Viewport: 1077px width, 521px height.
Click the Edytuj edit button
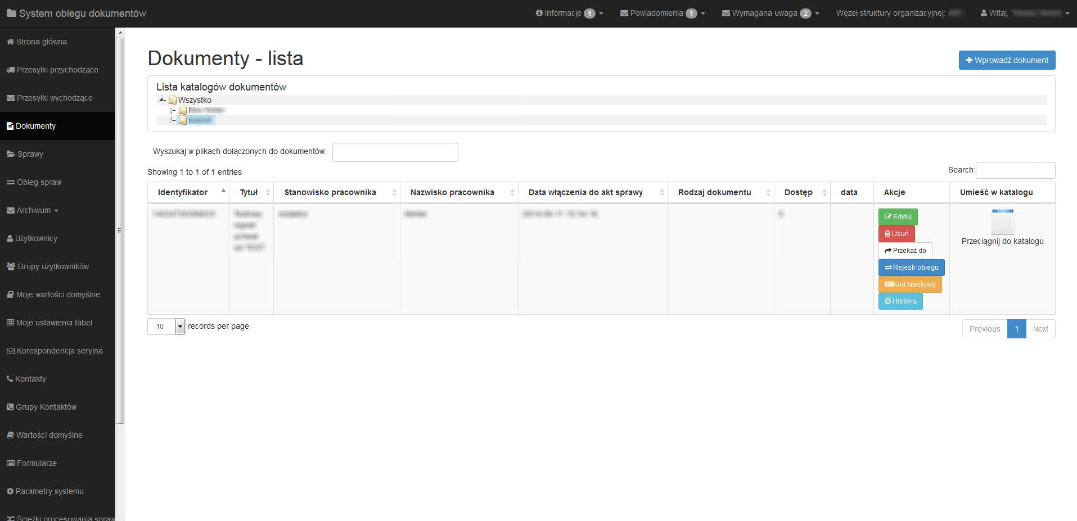pos(898,217)
